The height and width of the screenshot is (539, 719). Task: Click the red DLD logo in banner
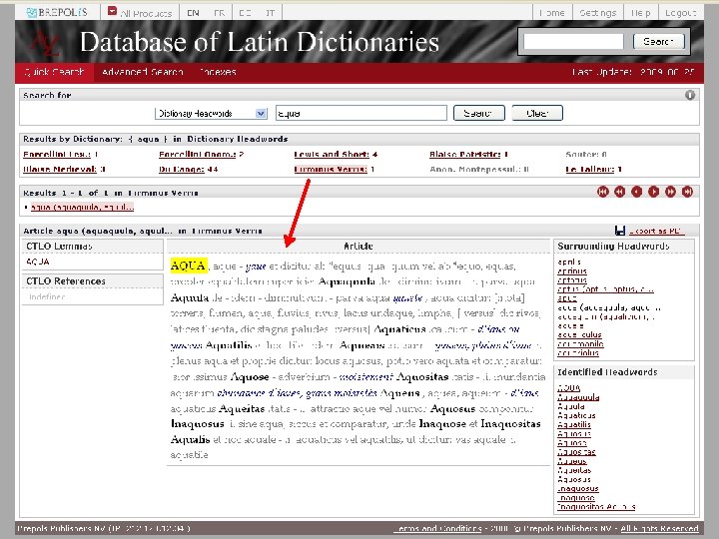click(46, 44)
